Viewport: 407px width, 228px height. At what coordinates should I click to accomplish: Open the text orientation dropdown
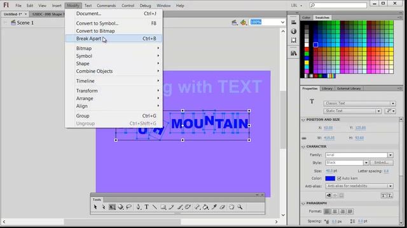390,111
